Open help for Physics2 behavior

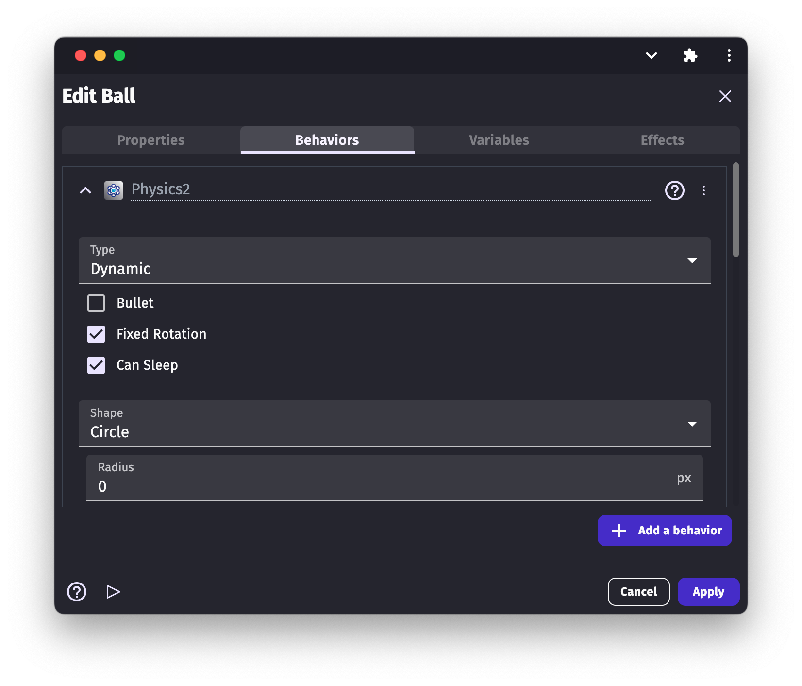[674, 190]
